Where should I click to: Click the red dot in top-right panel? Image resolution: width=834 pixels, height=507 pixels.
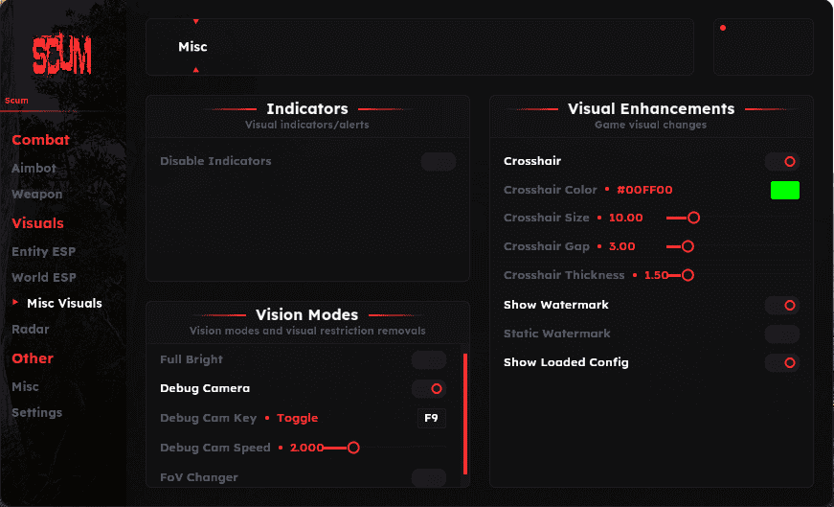pos(723,28)
